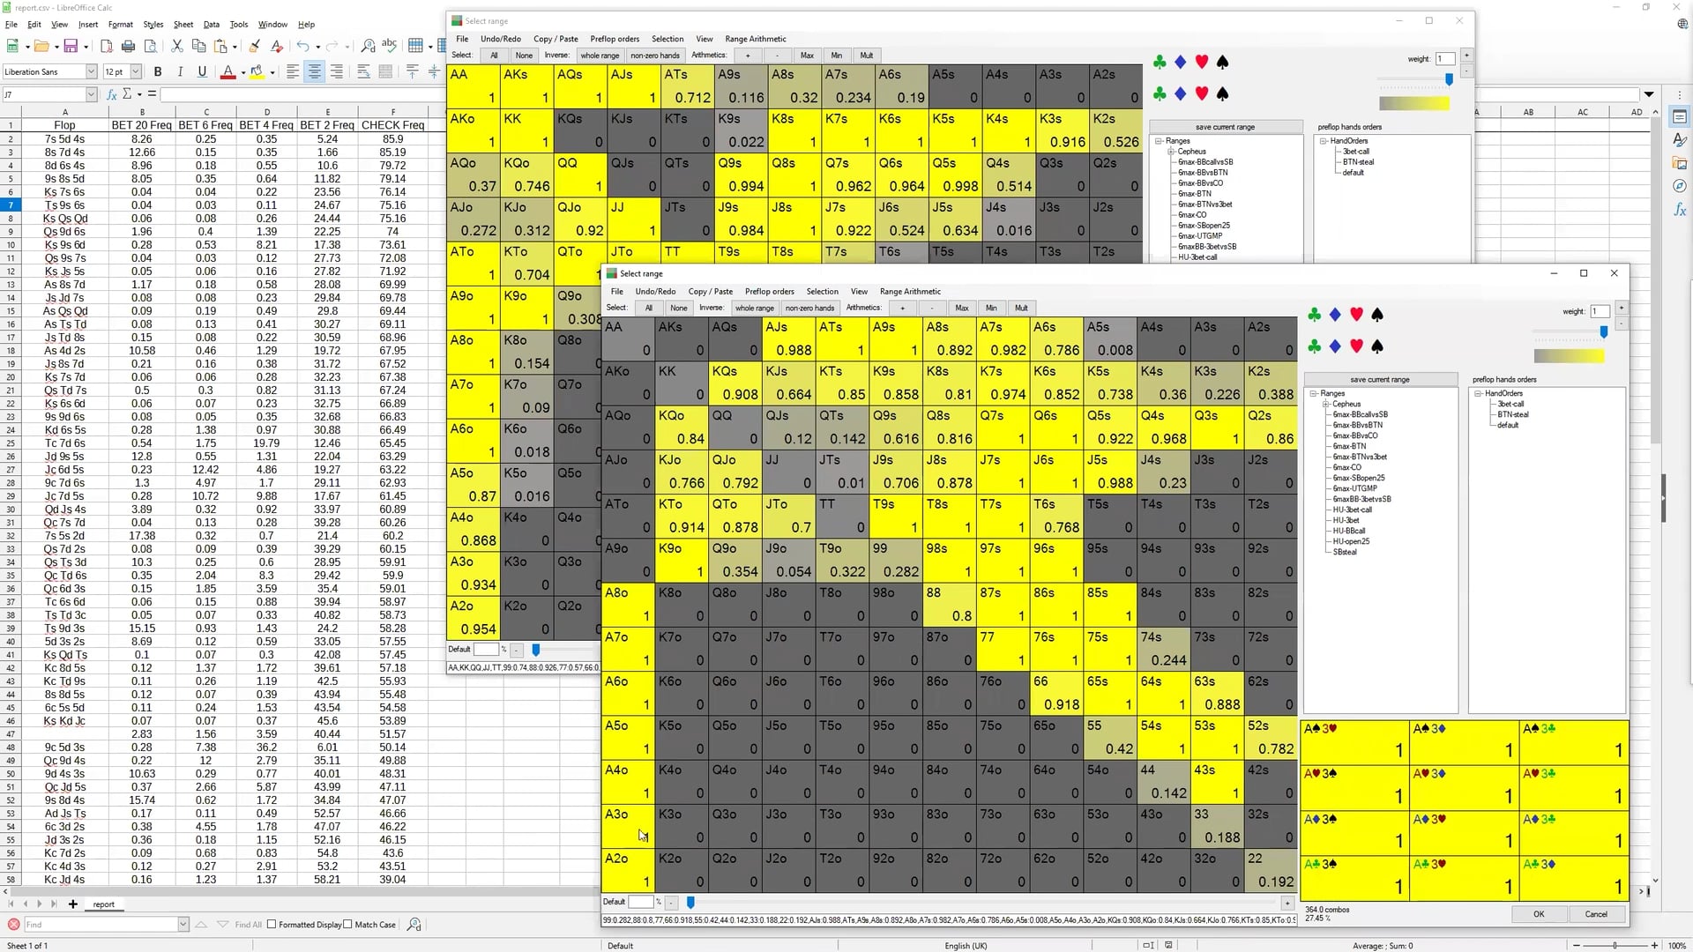Viewport: 1693px width, 952px height.
Task: Click the red heart suit icon
Action: 1357,315
